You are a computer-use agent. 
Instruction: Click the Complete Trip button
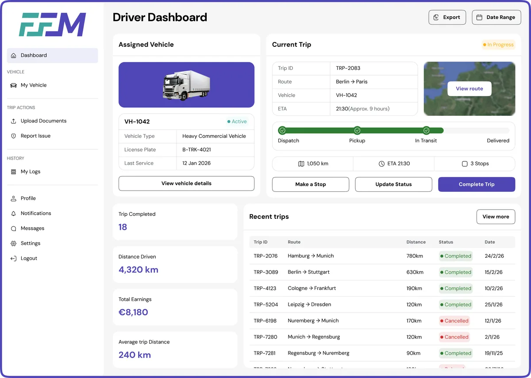point(477,184)
